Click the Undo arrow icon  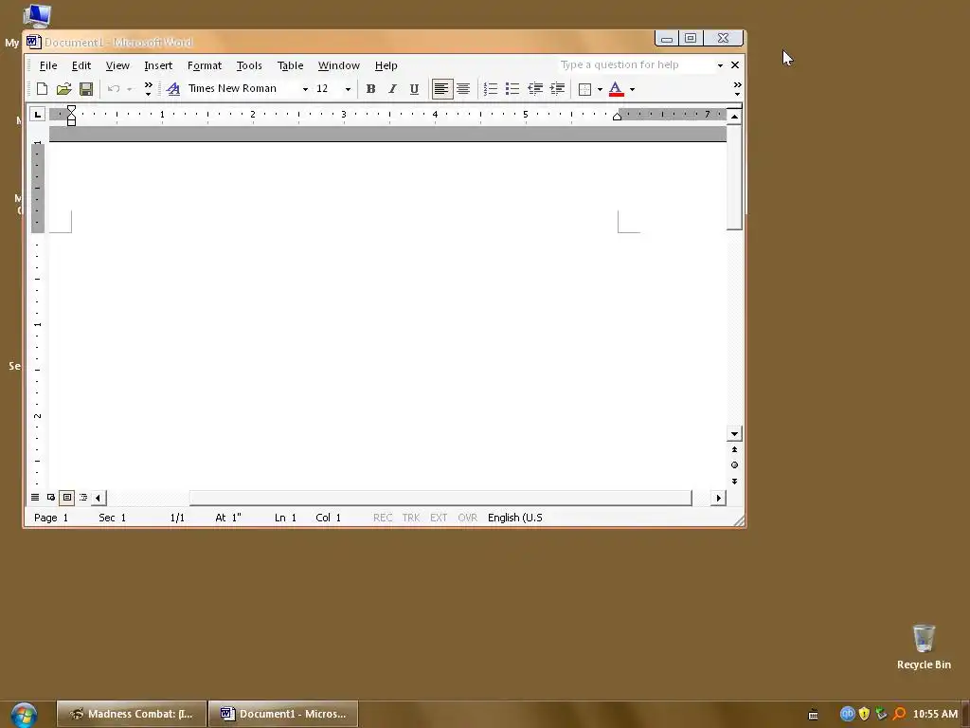[114, 89]
